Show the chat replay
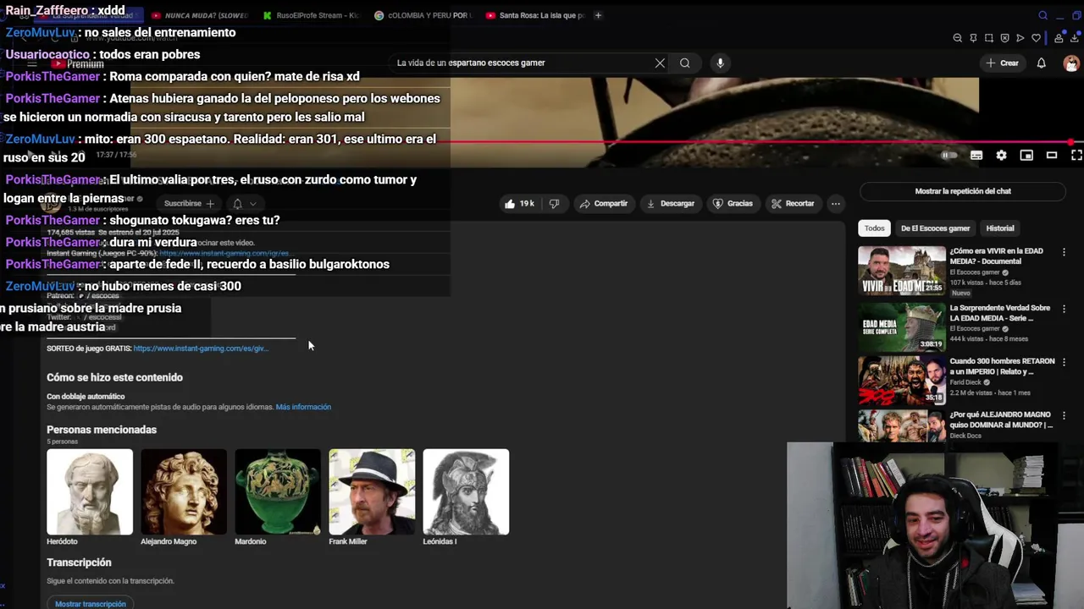This screenshot has height=609, width=1084. coord(963,191)
